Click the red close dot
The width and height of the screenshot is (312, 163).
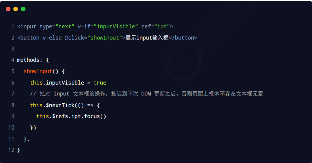pyautogui.click(x=8, y=9)
